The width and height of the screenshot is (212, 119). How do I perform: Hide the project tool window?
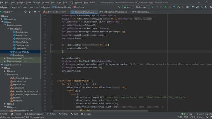[39, 12]
